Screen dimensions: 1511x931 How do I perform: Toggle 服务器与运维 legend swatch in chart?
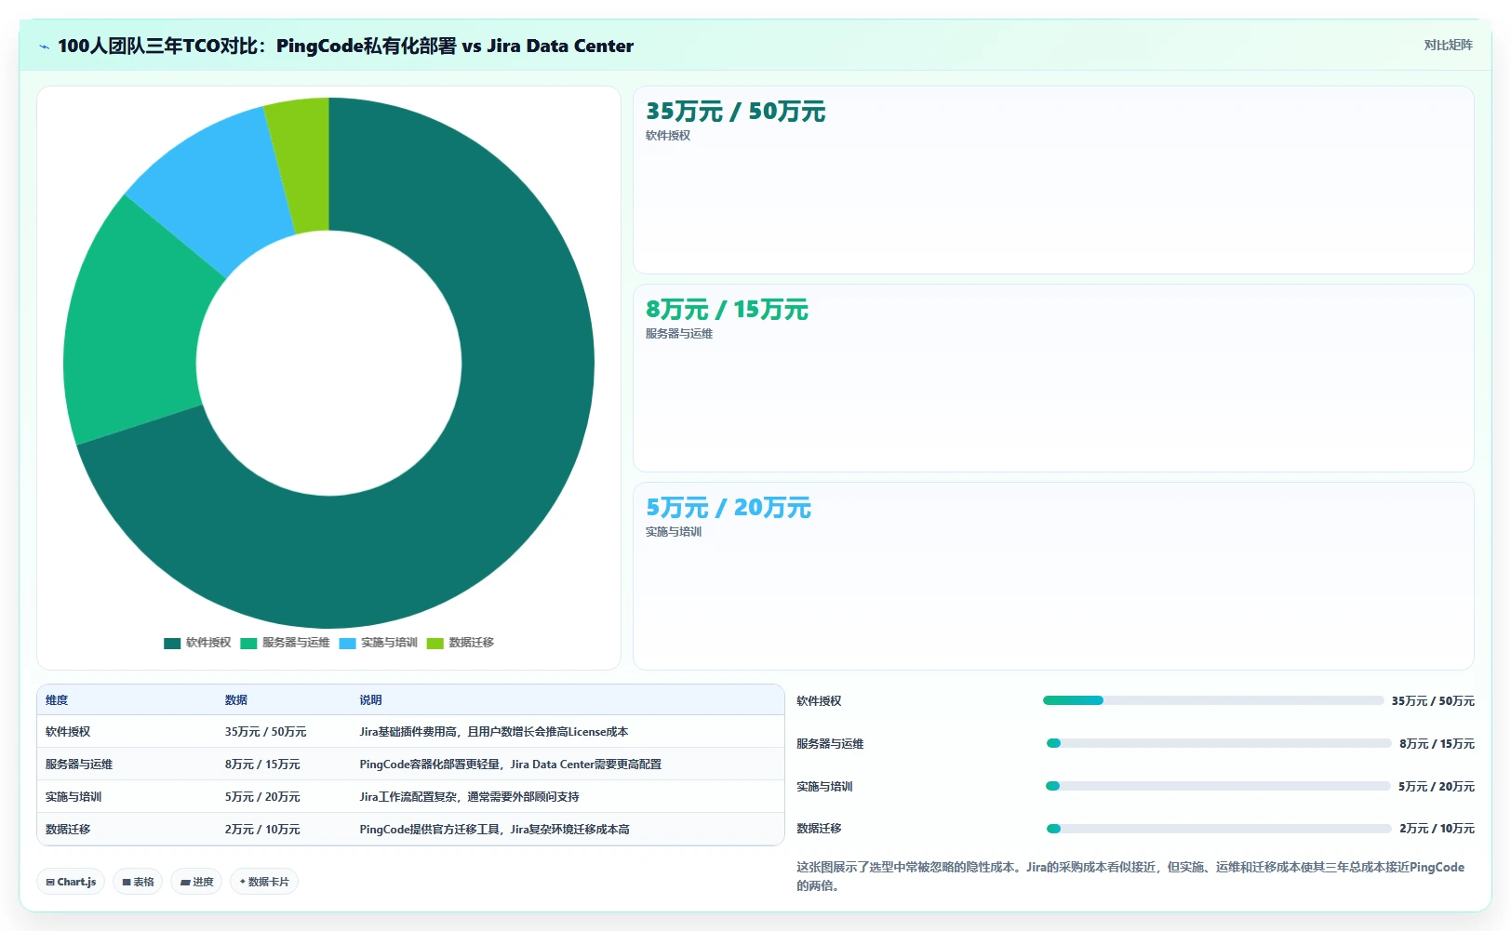[x=248, y=643]
